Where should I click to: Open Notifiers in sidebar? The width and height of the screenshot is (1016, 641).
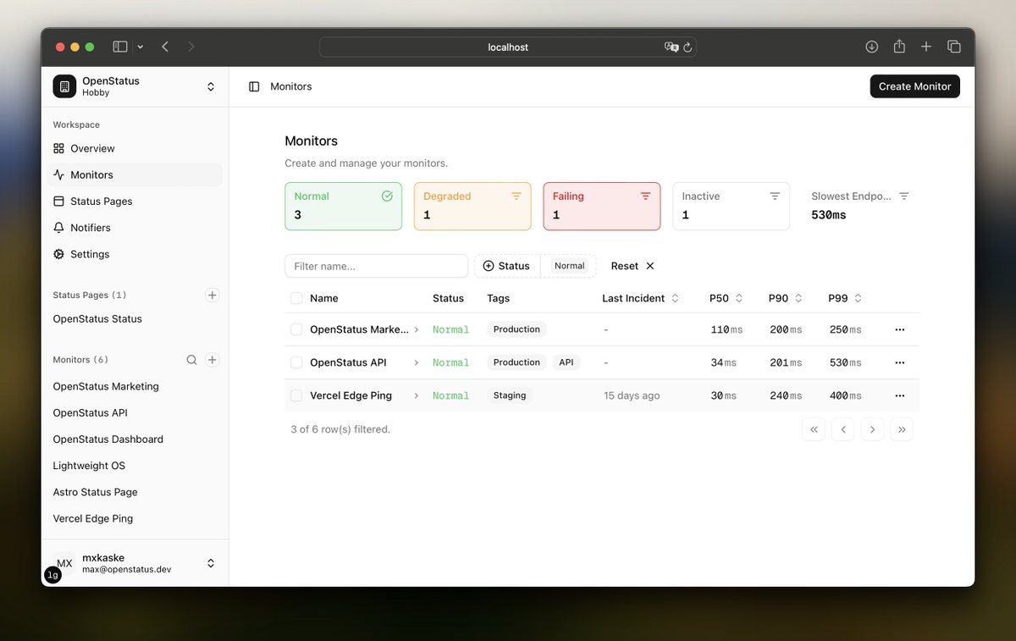tap(135, 228)
